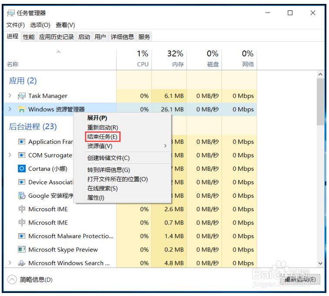
Task: Open the 资源值(V) submenu arrow
Action: [x=165, y=146]
